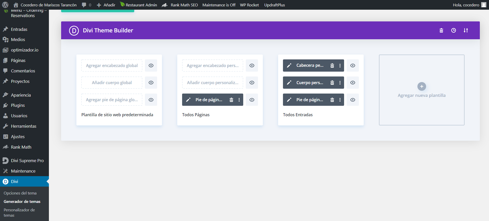
Task: Edit Cuerpo pers... body with pencil icon
Action: 289,83
